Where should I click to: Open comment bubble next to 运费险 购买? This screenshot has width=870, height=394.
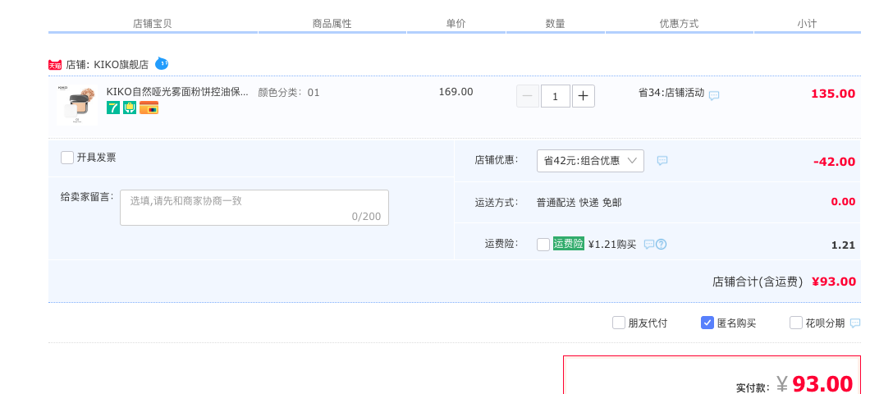[x=648, y=244]
